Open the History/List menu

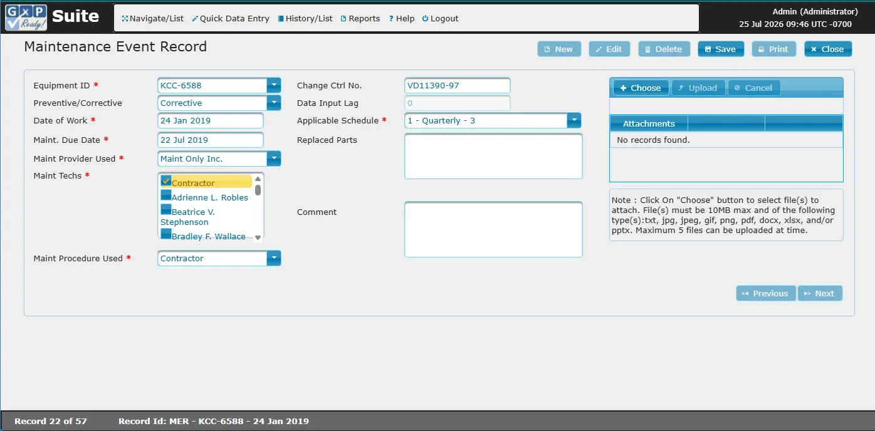click(305, 19)
